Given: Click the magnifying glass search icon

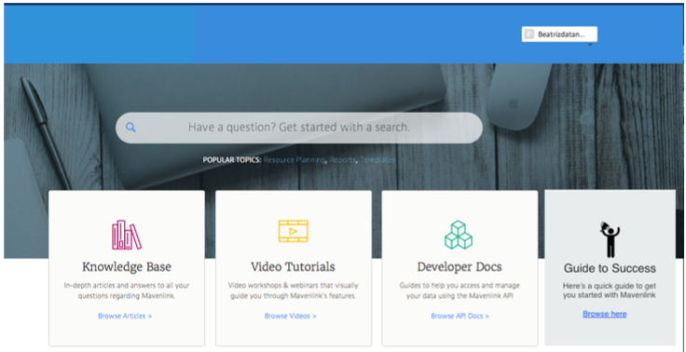Looking at the screenshot, I should point(130,128).
